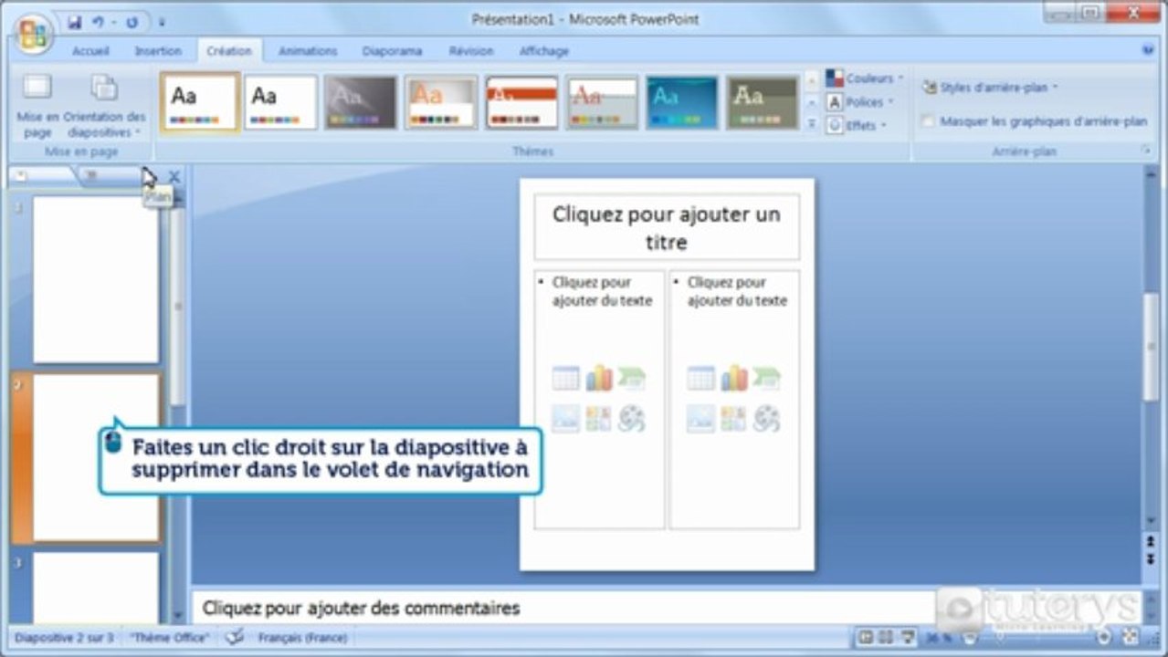1168x657 pixels.
Task: Switch to the Révision tab
Action: [470, 51]
